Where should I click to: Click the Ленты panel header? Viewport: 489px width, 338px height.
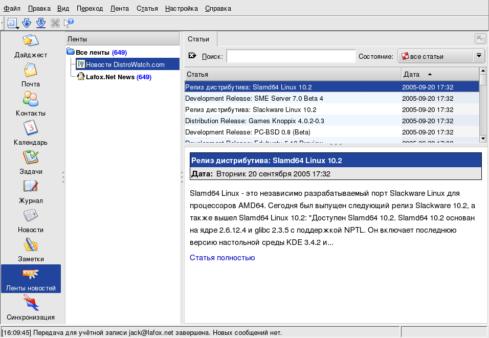point(123,39)
